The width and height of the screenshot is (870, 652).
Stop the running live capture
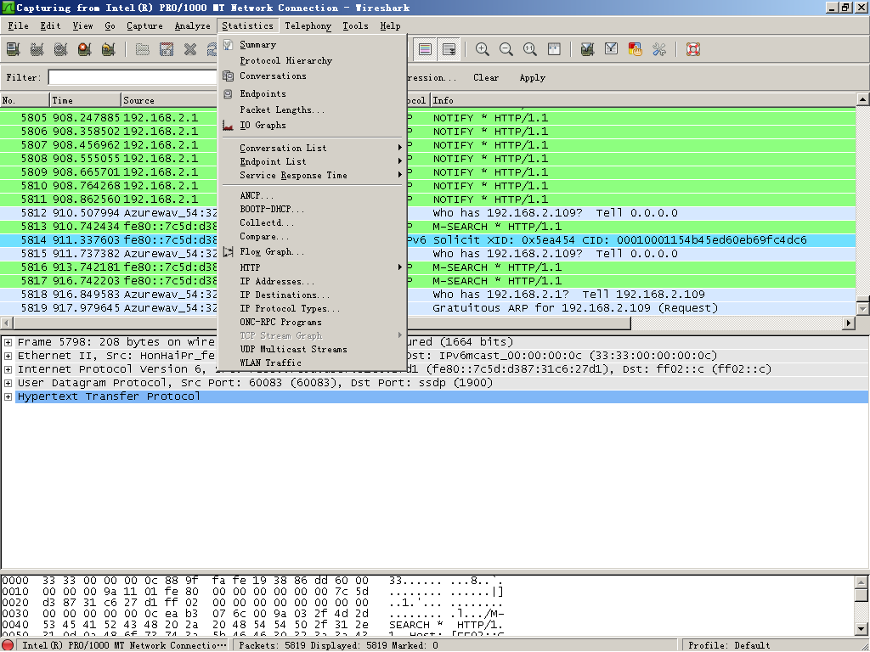[x=85, y=49]
